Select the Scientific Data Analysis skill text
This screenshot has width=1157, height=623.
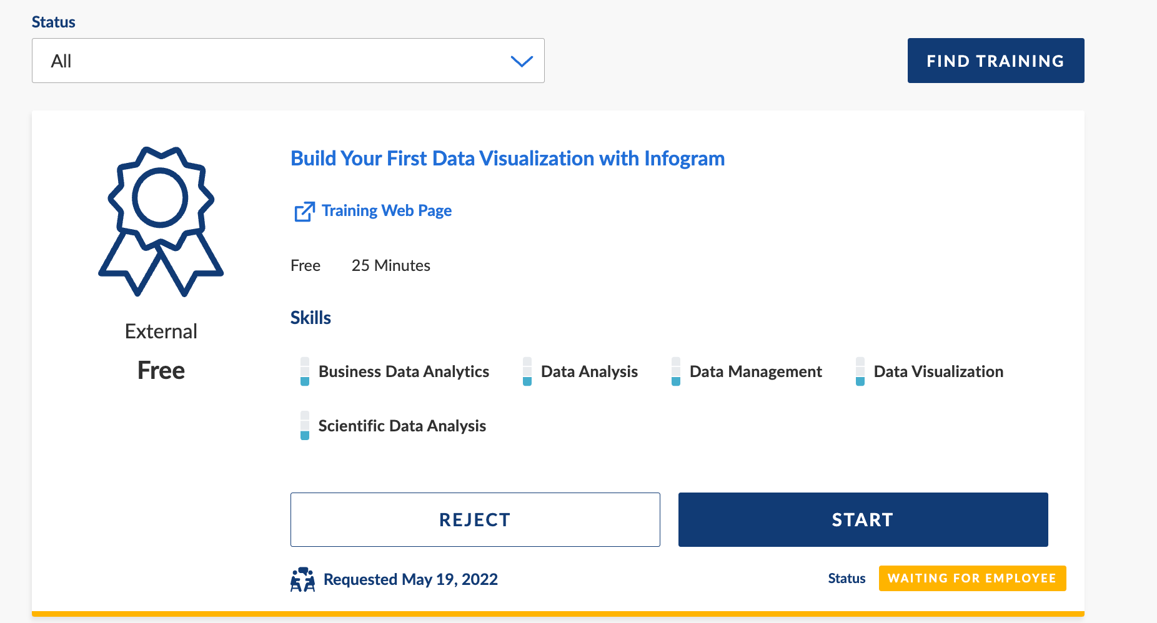coord(402,426)
